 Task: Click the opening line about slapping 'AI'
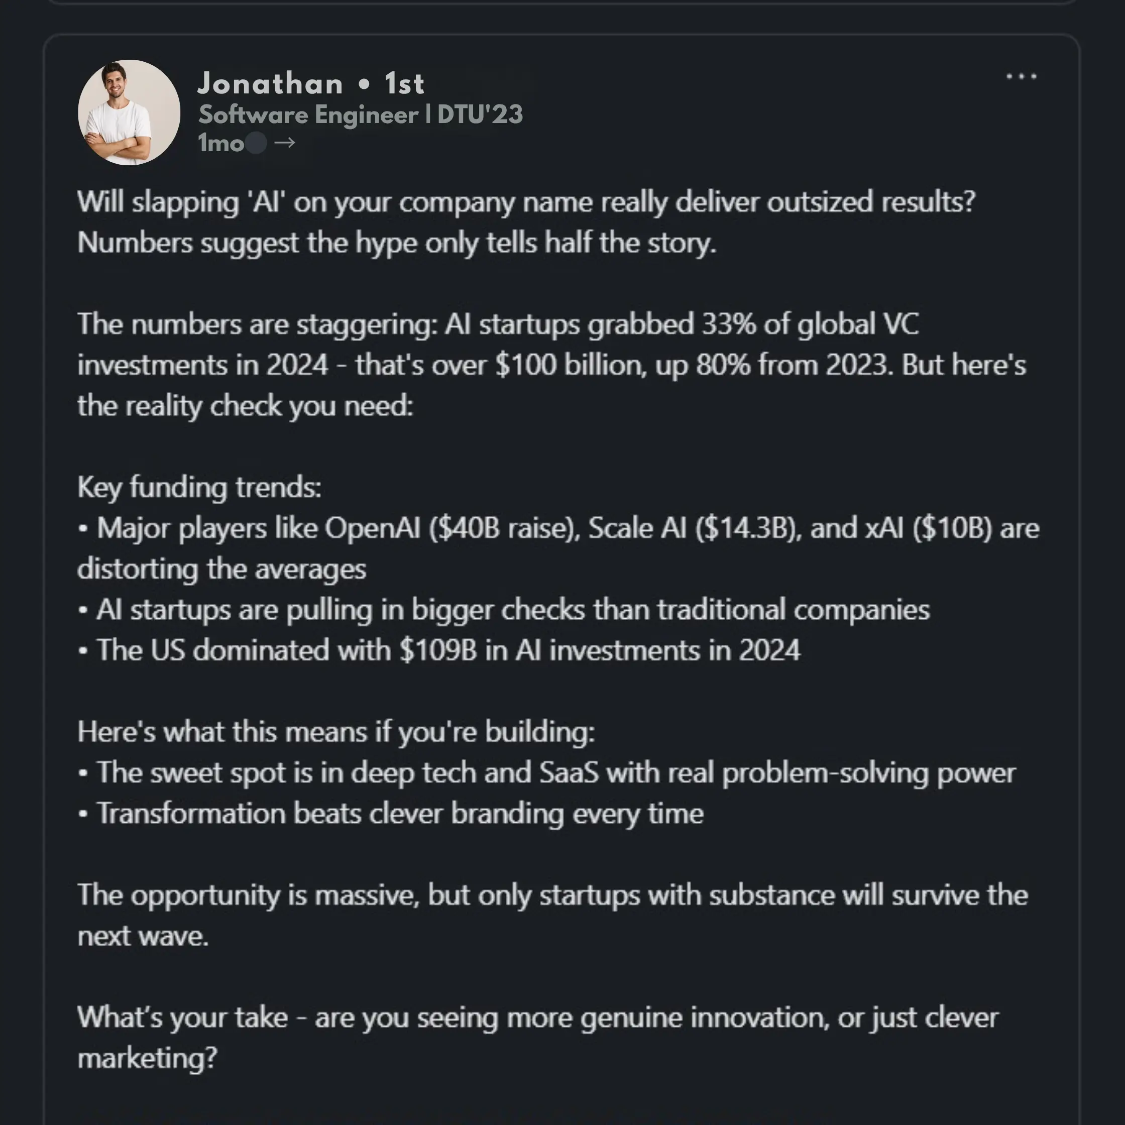coord(526,202)
